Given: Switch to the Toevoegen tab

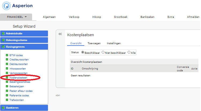Looking at the screenshot, I should [x=94, y=43].
